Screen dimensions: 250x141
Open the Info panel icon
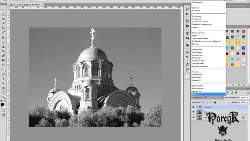(x=187, y=26)
